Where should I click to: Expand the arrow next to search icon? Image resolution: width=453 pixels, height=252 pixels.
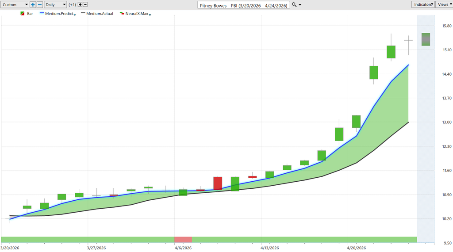[x=300, y=4]
